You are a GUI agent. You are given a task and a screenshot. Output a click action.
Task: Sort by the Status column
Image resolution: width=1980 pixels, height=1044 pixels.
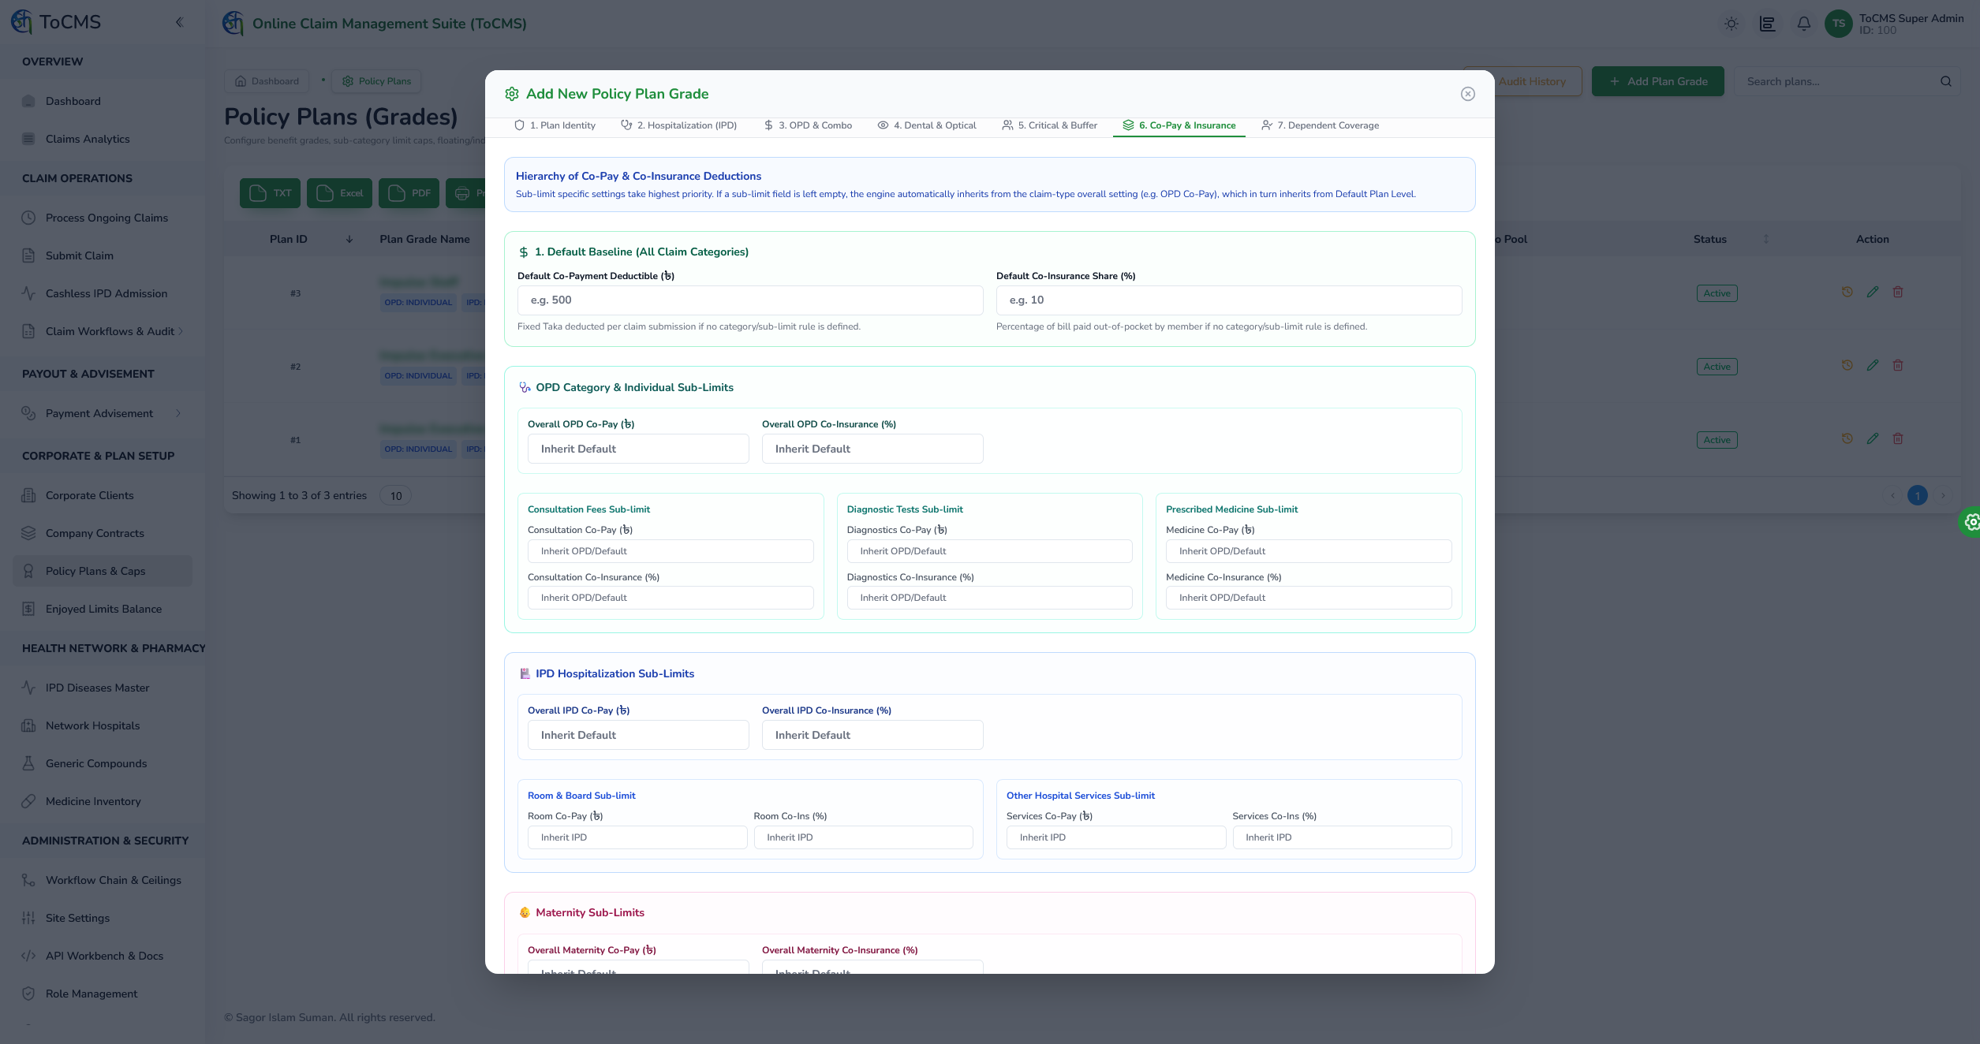pyautogui.click(x=1765, y=239)
